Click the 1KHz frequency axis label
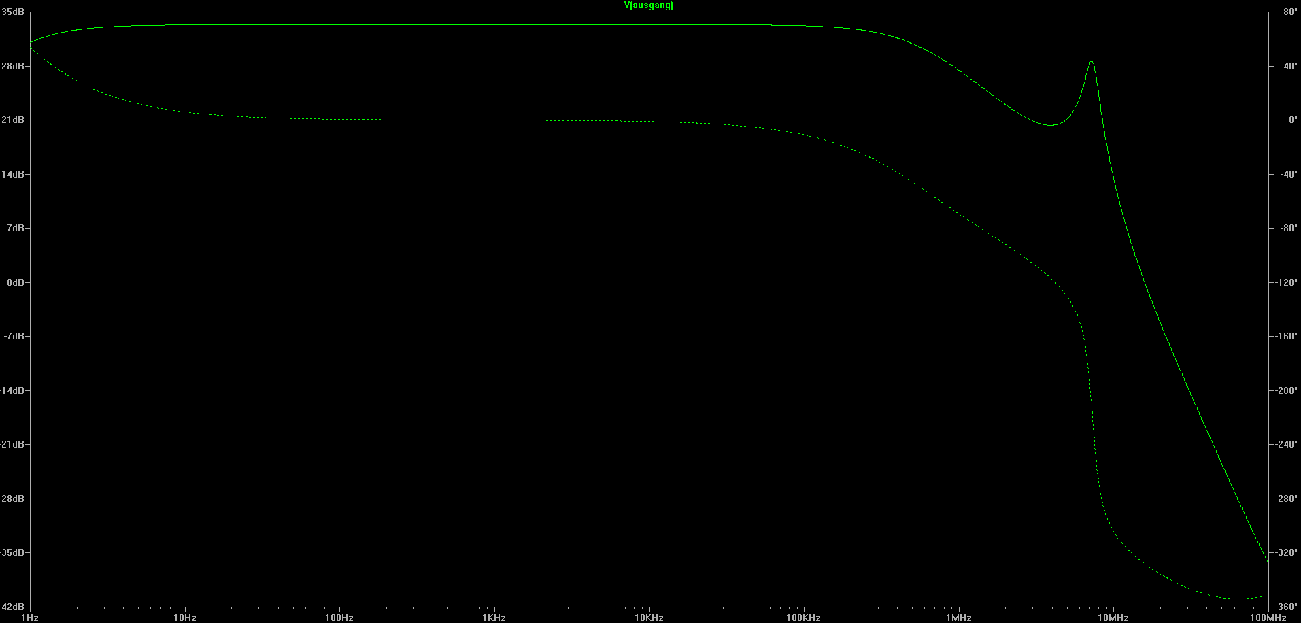 point(494,618)
